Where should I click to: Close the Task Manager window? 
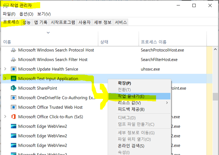coord(210,5)
